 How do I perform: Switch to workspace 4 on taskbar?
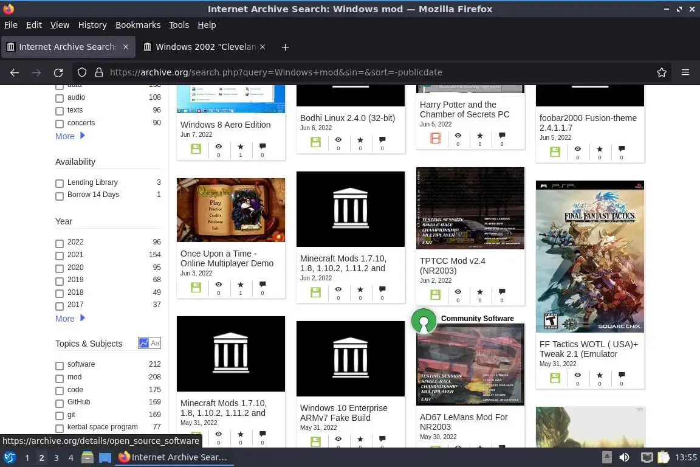click(x=70, y=458)
